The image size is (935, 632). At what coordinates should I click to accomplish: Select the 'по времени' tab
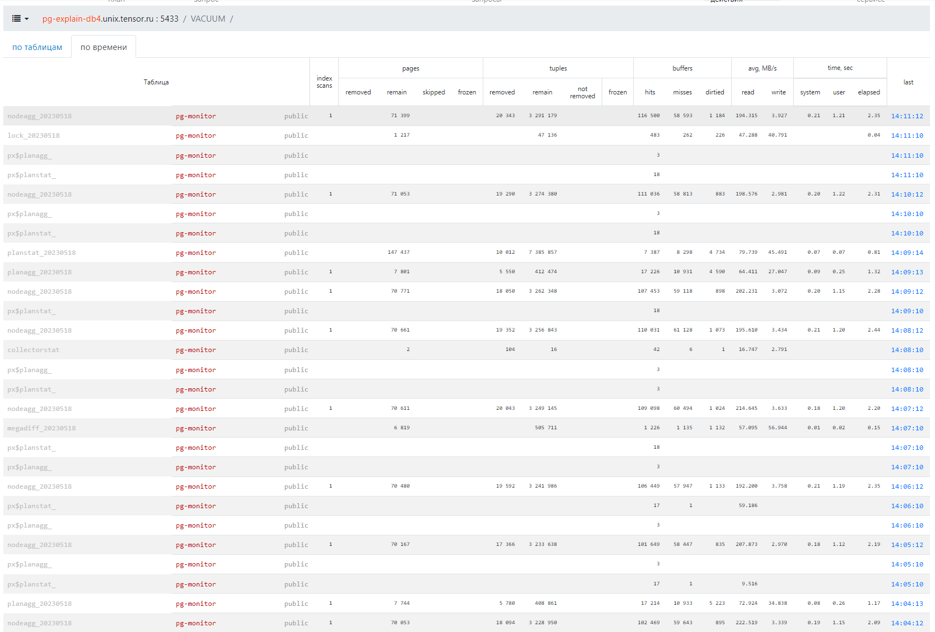(104, 47)
